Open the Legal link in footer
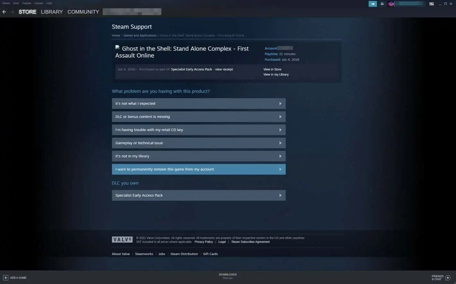This screenshot has width=456, height=284. click(x=222, y=242)
